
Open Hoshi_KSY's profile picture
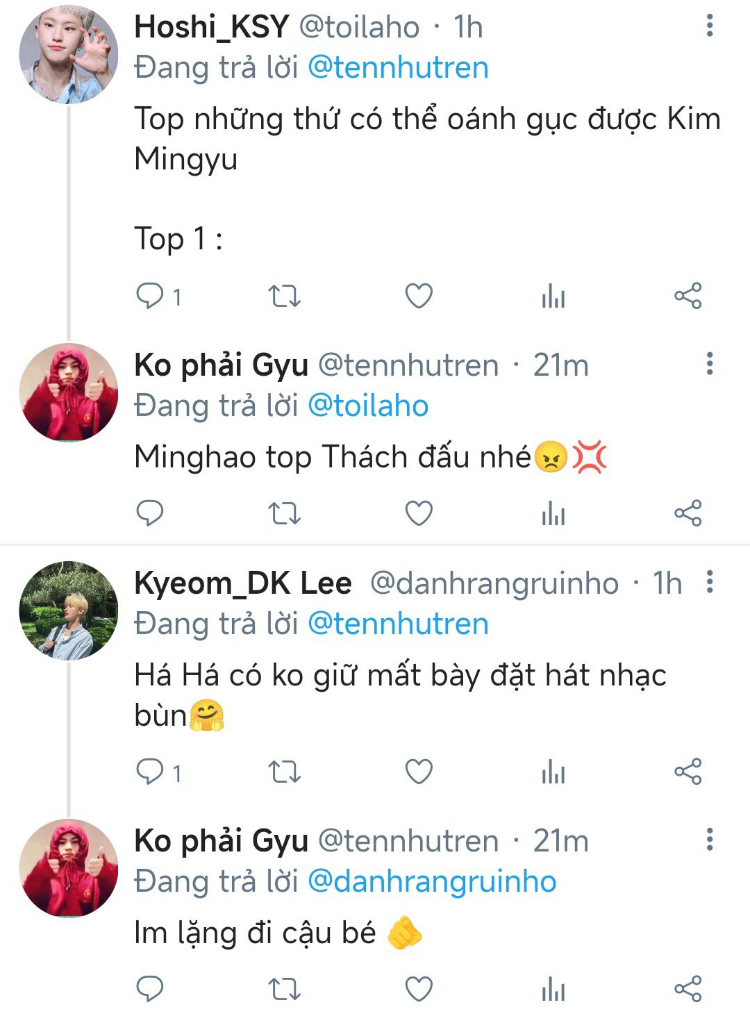(x=68, y=56)
